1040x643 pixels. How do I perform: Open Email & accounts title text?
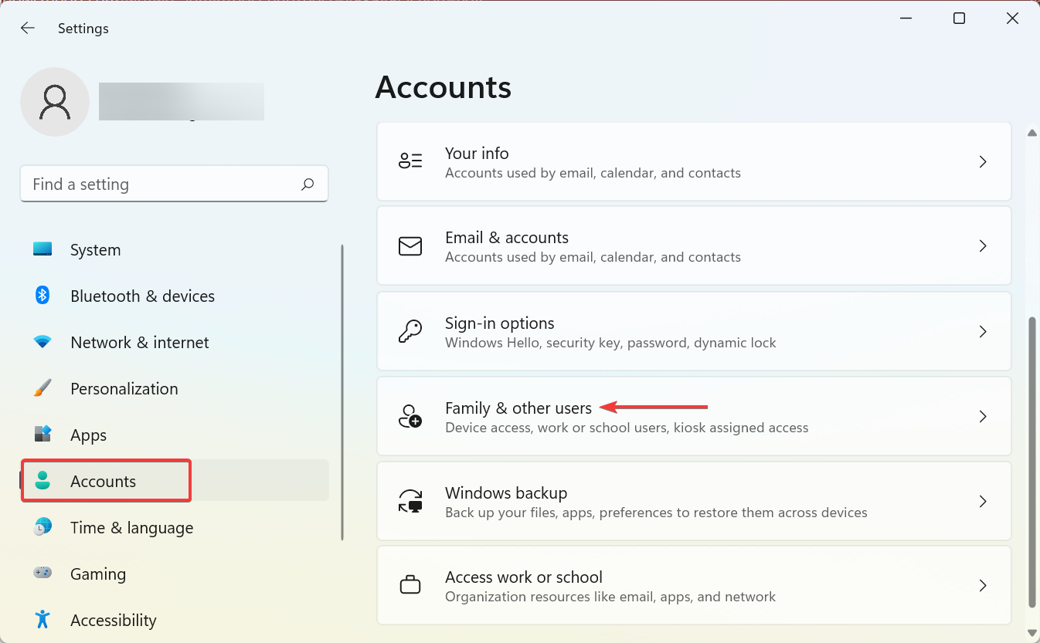[x=507, y=237]
